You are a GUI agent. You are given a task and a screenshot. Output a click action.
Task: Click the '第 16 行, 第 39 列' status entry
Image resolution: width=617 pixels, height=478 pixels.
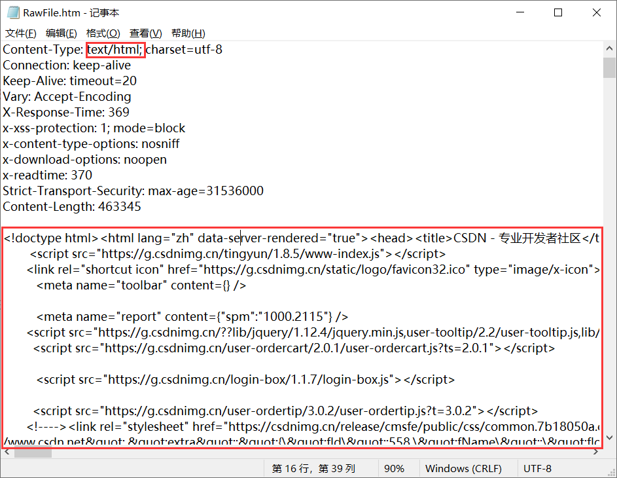tap(313, 469)
